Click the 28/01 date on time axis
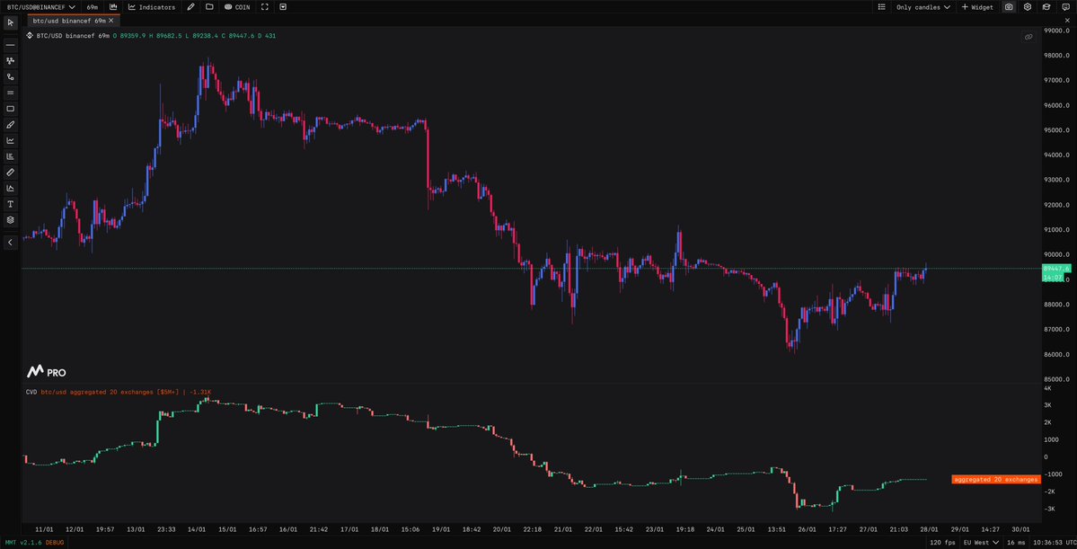Viewport: 1077px width, 549px height. click(930, 530)
